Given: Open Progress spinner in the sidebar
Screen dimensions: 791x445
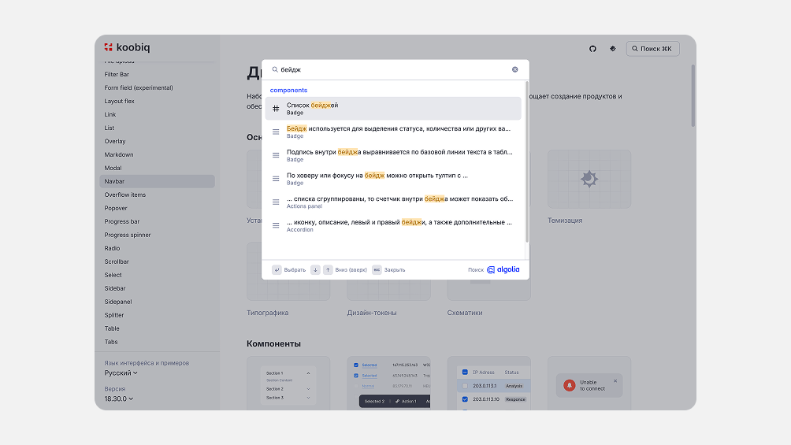Looking at the screenshot, I should pos(128,235).
